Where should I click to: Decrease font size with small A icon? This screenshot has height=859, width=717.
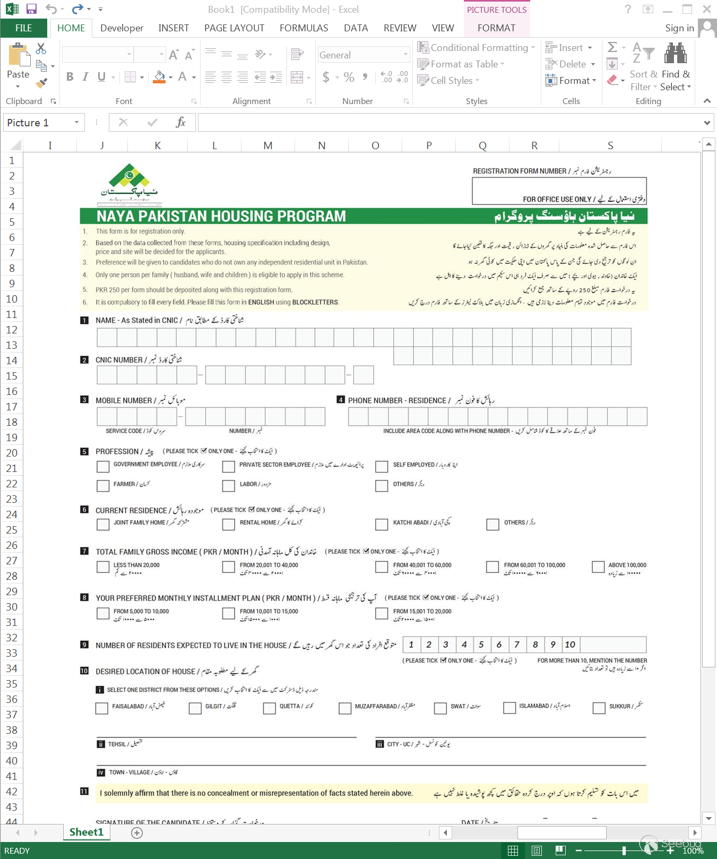coord(189,55)
